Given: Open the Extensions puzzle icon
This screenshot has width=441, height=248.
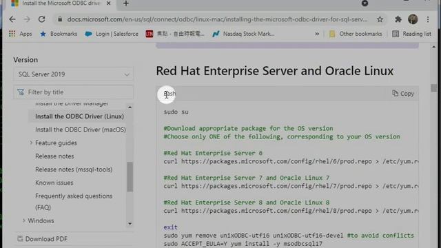Looking at the screenshot, I should pyautogui.click(x=398, y=19).
